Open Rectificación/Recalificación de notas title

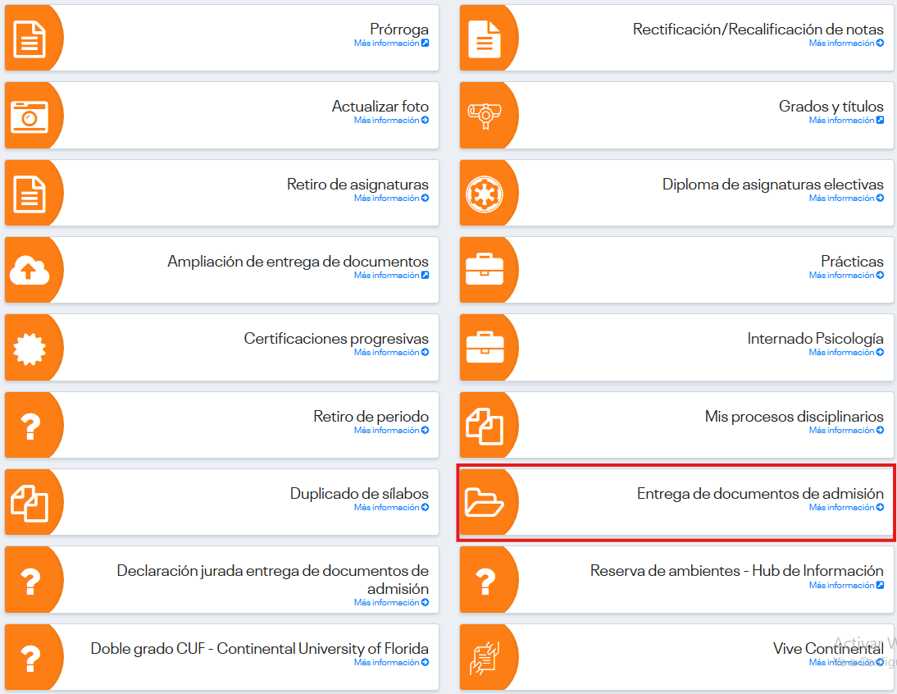(x=758, y=30)
